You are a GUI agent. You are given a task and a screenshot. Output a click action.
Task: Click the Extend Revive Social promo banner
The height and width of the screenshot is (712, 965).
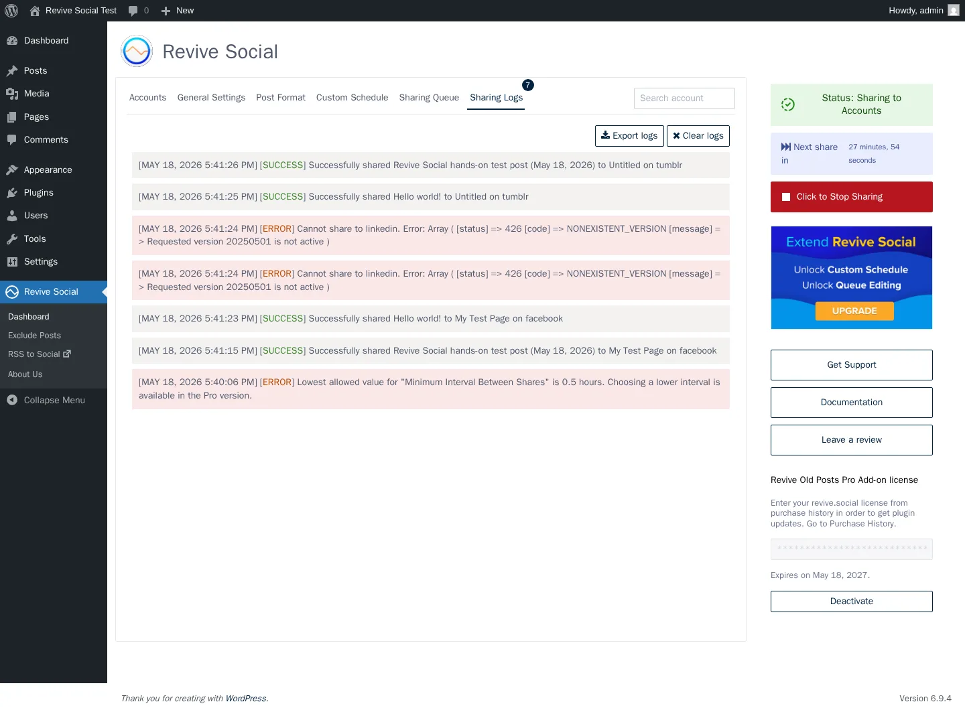(x=852, y=277)
